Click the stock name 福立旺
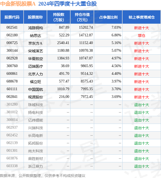The height and width of the screenshot is (178, 161). (36, 82)
